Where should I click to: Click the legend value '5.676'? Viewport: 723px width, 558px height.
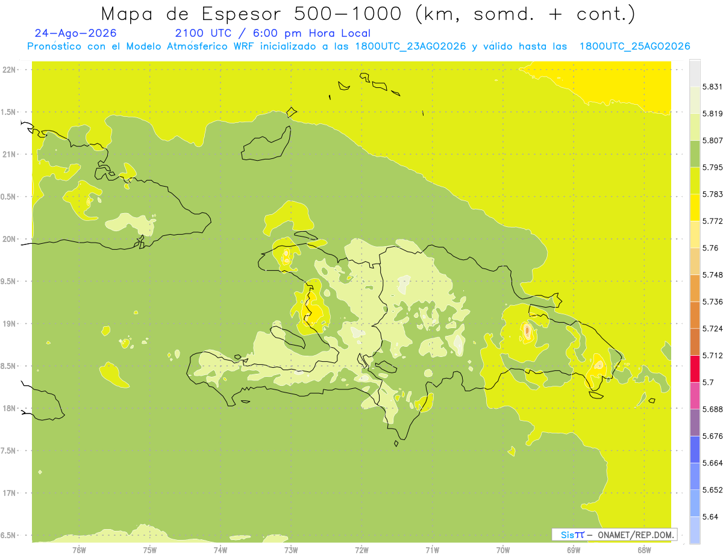pyautogui.click(x=712, y=436)
